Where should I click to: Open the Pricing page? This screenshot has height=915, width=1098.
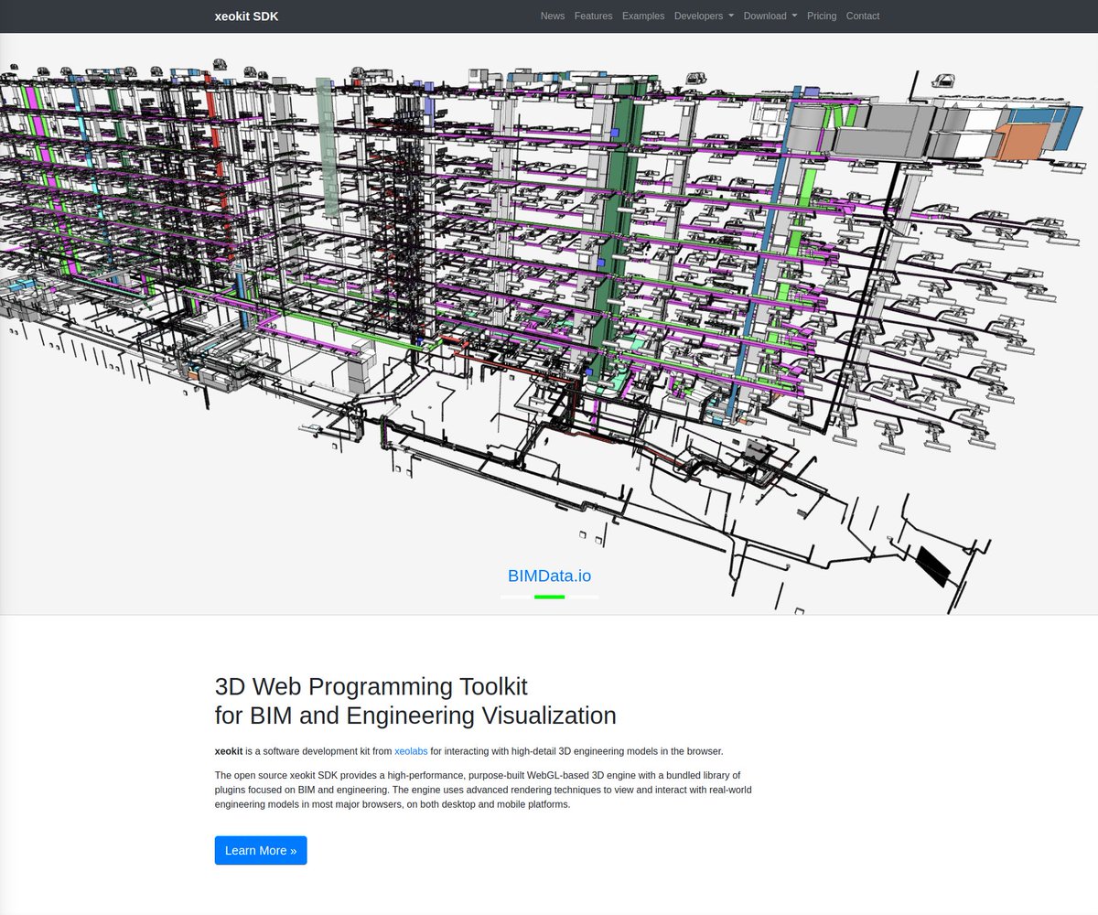coord(822,16)
